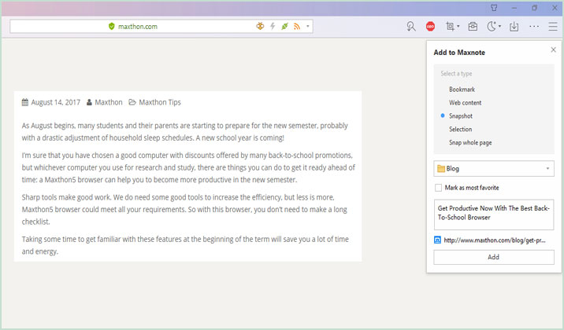Click the August 14, 2017 date
The image size is (564, 330).
(x=56, y=102)
